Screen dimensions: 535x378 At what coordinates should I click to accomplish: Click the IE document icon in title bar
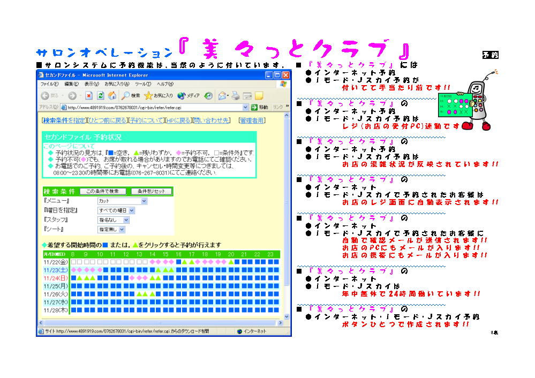[x=41, y=75]
